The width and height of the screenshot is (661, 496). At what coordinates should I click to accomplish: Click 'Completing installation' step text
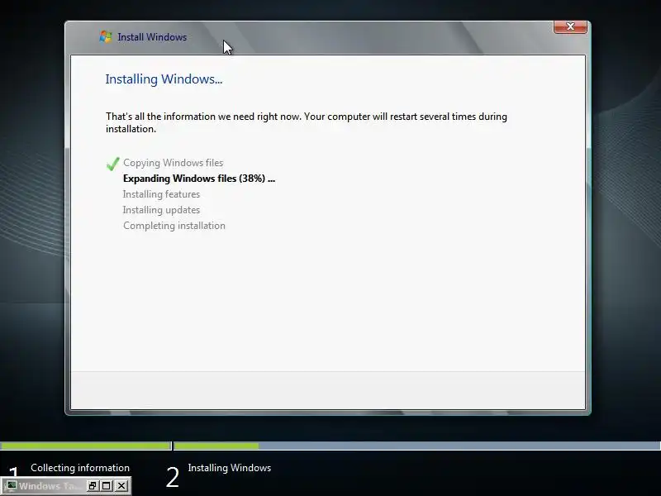coord(174,226)
